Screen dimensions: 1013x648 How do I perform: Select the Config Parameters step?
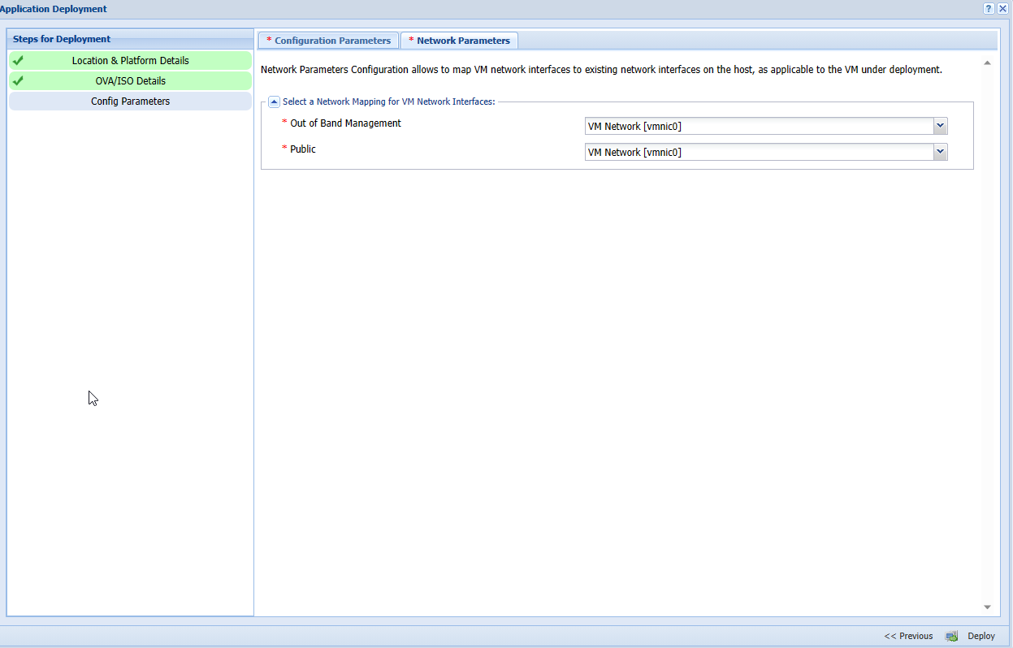[x=130, y=102]
